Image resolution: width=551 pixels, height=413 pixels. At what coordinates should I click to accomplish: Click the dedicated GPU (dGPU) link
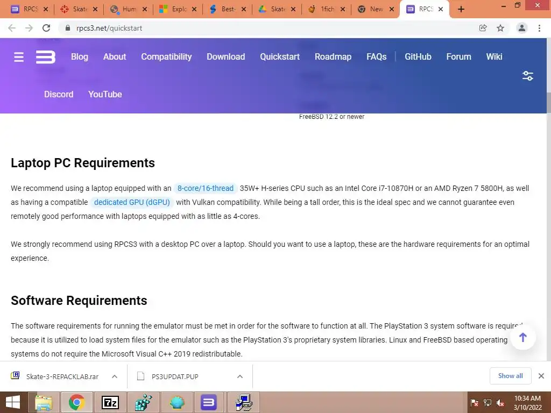pyautogui.click(x=132, y=202)
